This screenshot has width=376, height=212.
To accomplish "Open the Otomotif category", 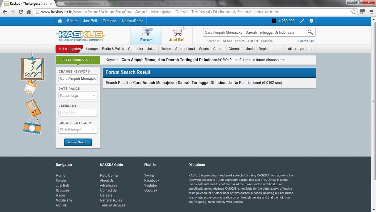I will point(235,49).
